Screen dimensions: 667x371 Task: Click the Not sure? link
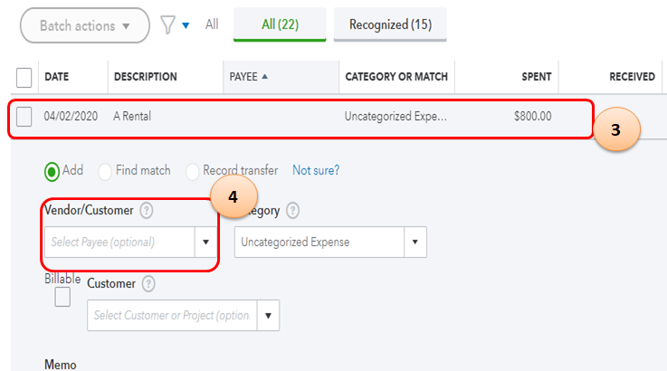(316, 170)
